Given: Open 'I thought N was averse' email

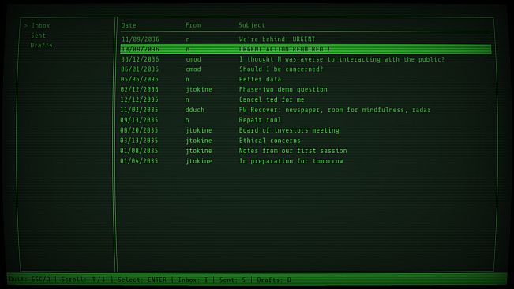Looking at the screenshot, I should tap(306, 59).
